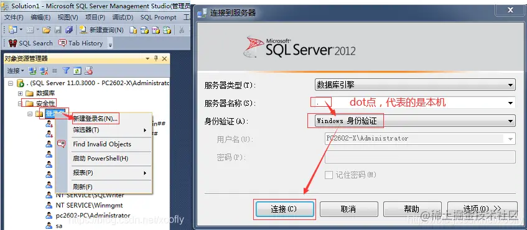Click the Save All icon in toolbar
The width and height of the screenshot is (527, 230).
click(69, 30)
